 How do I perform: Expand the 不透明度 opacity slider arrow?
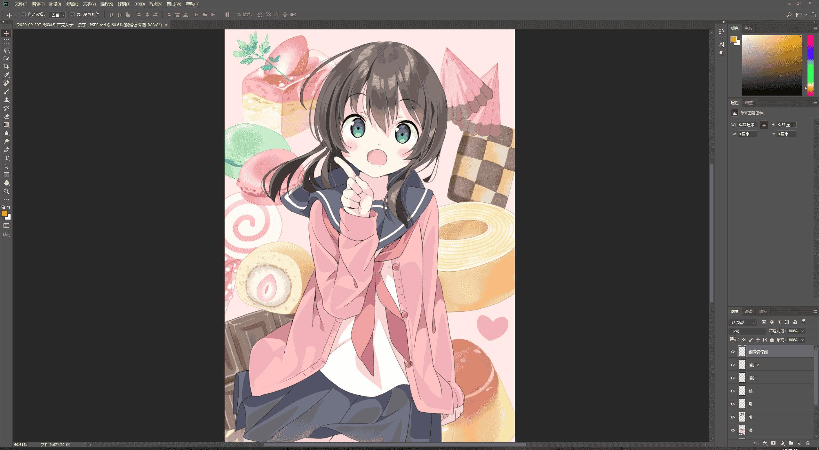click(x=803, y=331)
